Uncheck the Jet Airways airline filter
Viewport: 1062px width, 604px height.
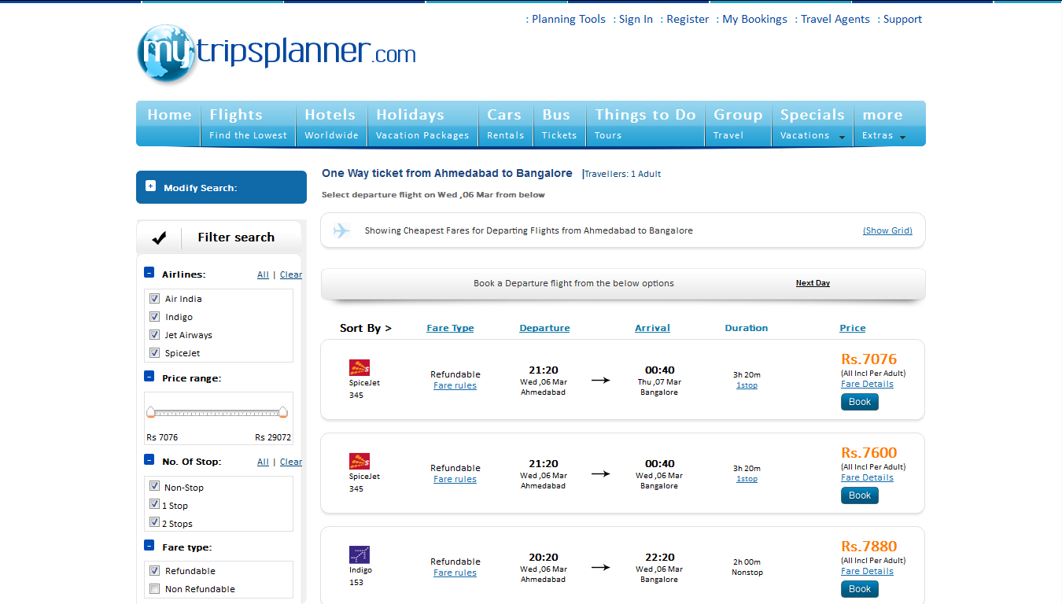pos(154,334)
